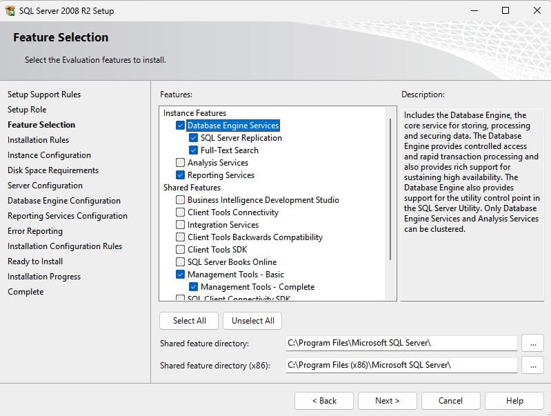Enable the Analysis Services checkbox
Screen dimensions: 551x416
(181, 163)
